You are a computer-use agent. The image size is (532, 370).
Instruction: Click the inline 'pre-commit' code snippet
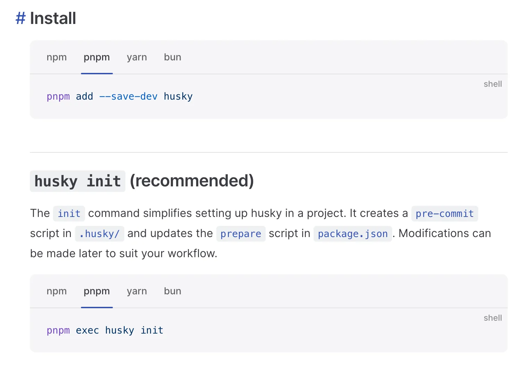pos(445,213)
